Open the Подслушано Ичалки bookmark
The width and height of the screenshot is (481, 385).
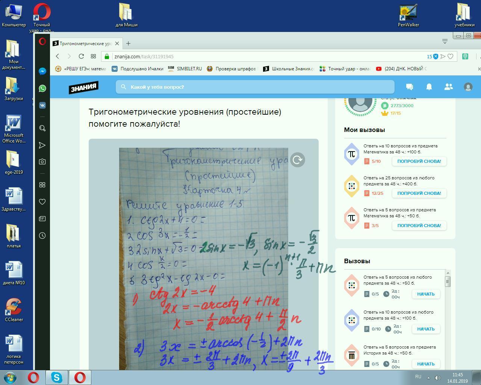(138, 69)
